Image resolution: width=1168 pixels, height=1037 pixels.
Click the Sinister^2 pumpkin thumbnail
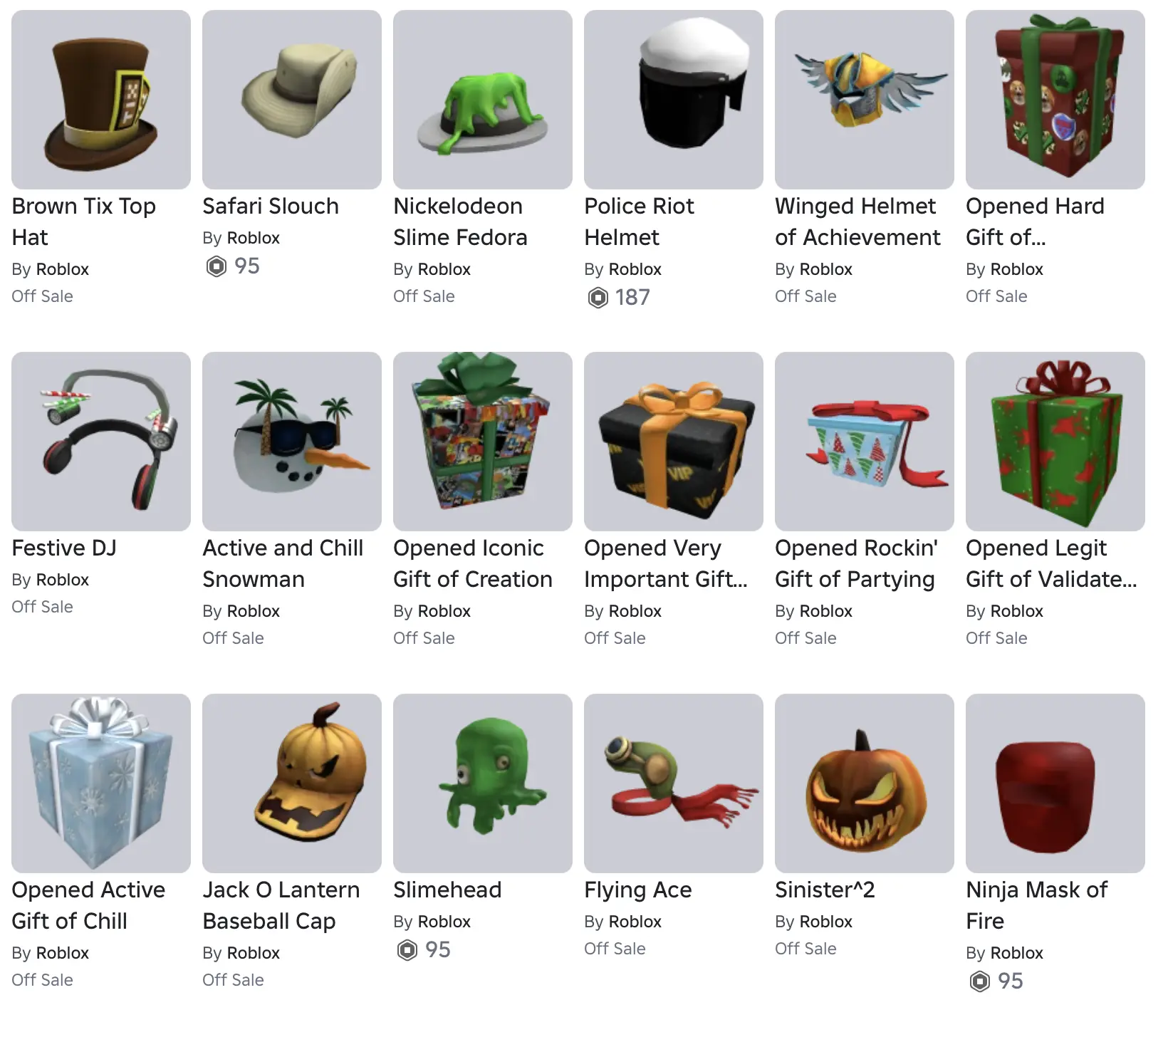[x=865, y=783]
